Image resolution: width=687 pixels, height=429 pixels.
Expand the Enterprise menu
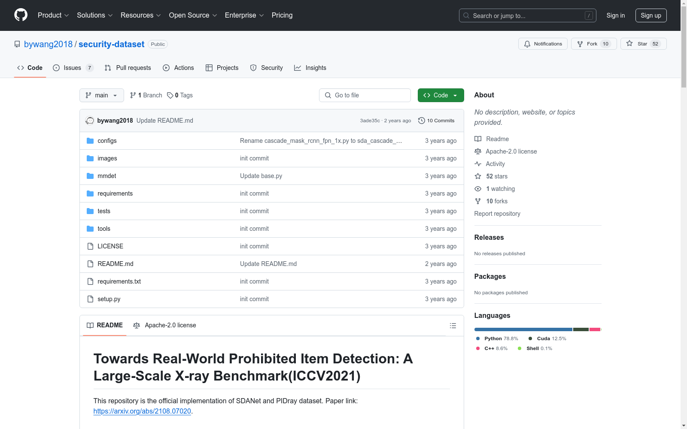click(x=244, y=15)
